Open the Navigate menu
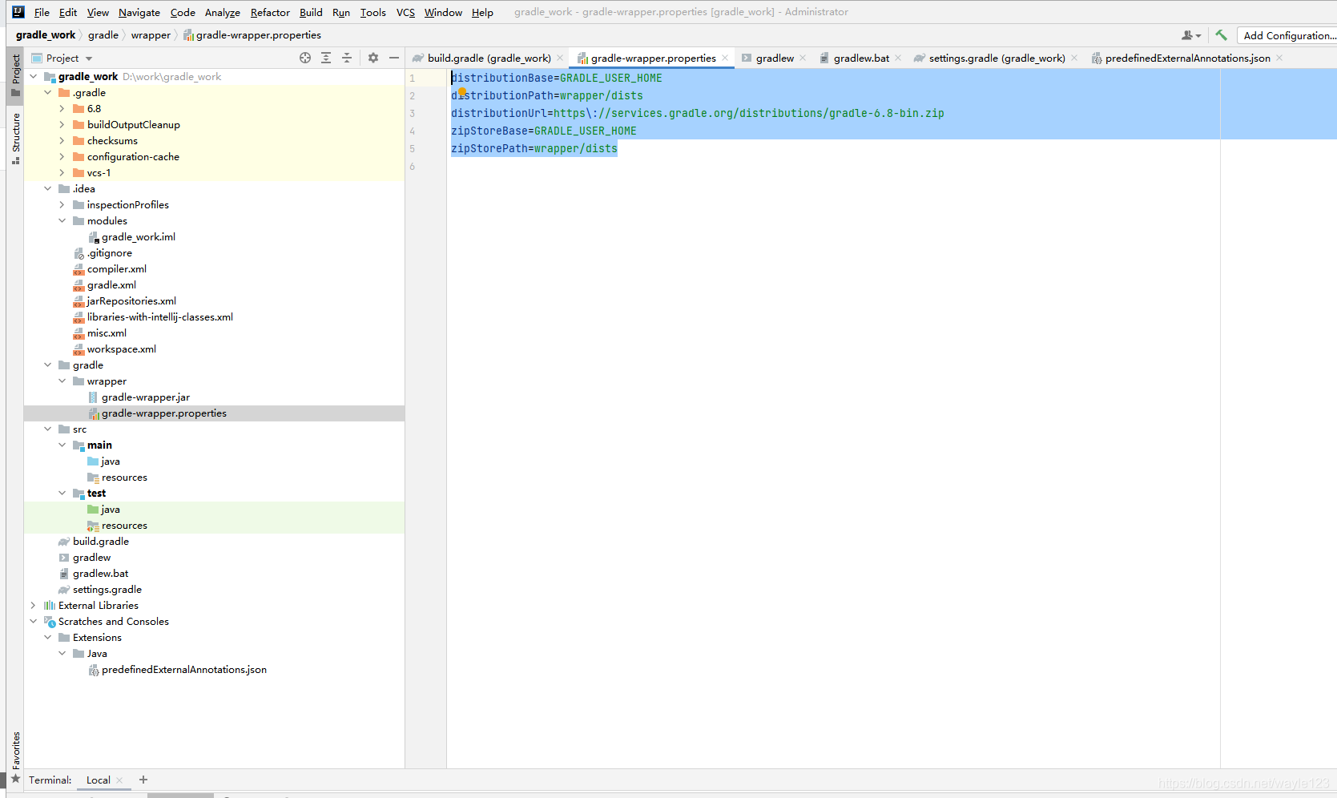The width and height of the screenshot is (1337, 798). (139, 12)
